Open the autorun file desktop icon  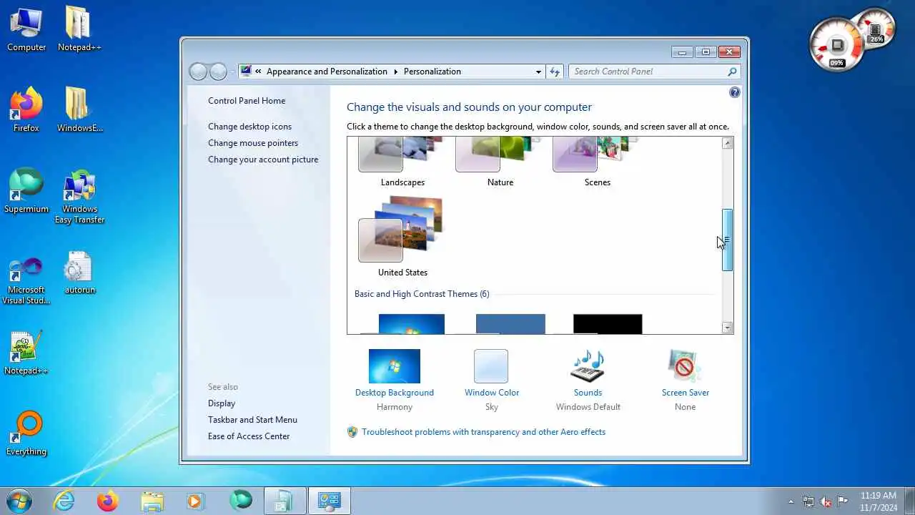tap(79, 272)
